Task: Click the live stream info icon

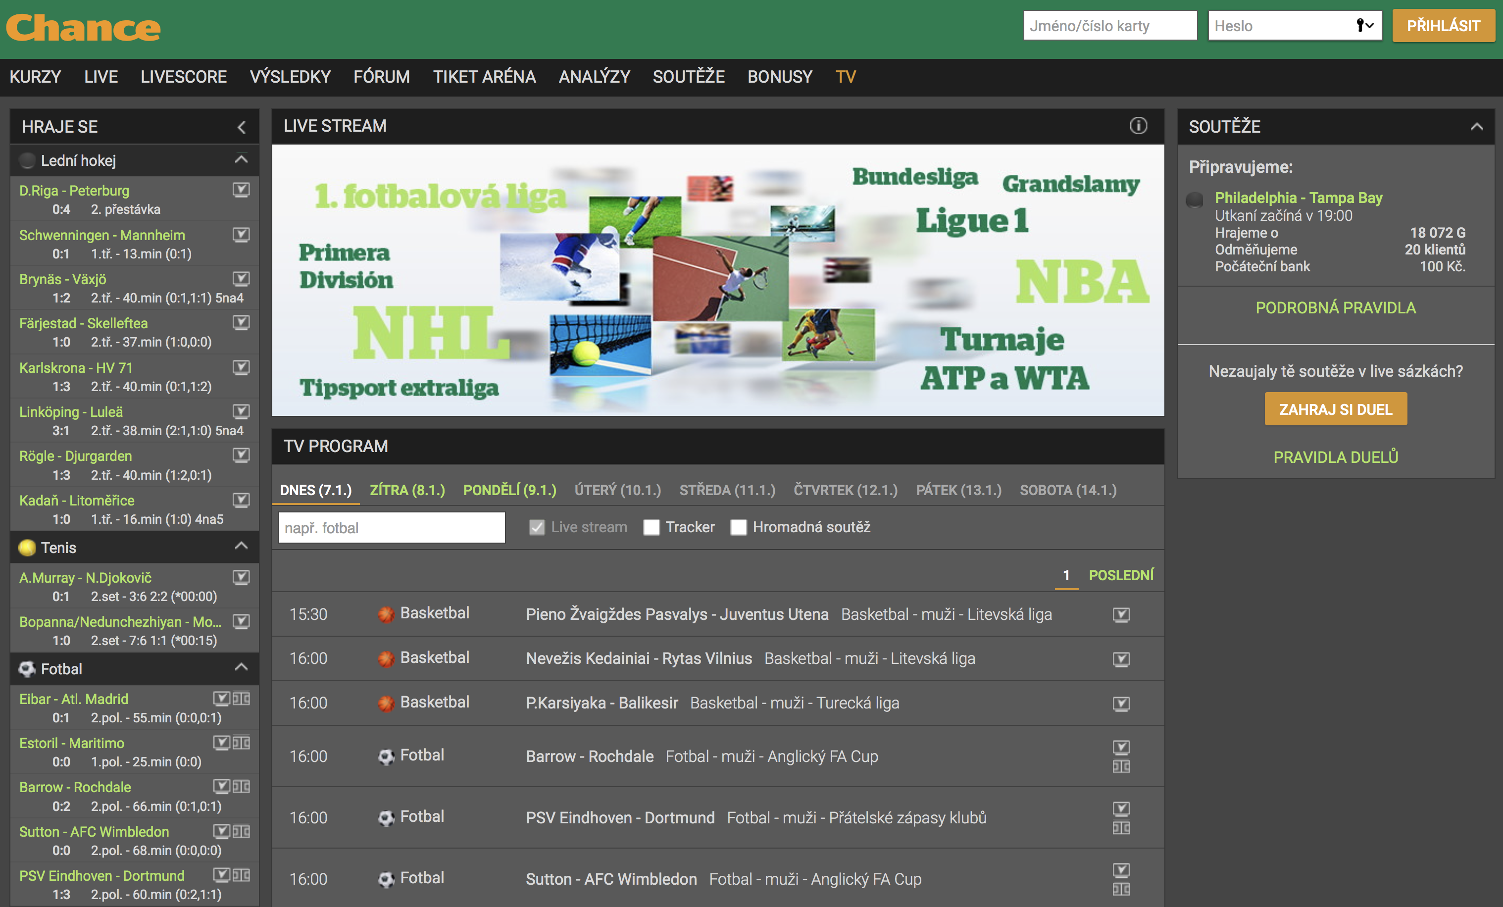Action: 1138,126
